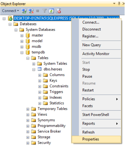
Task: Open the Policies submenu
Action: point(96,99)
